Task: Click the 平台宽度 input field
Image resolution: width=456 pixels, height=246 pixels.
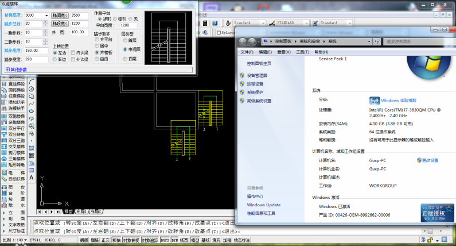Action: click(x=128, y=25)
